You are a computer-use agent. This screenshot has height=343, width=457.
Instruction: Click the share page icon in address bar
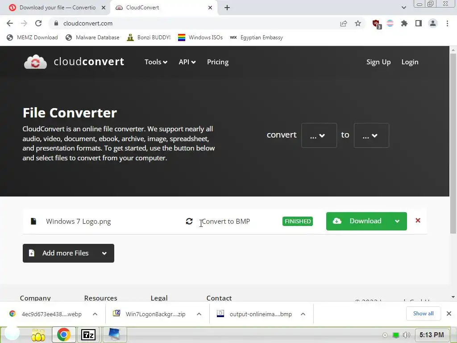pos(344,23)
